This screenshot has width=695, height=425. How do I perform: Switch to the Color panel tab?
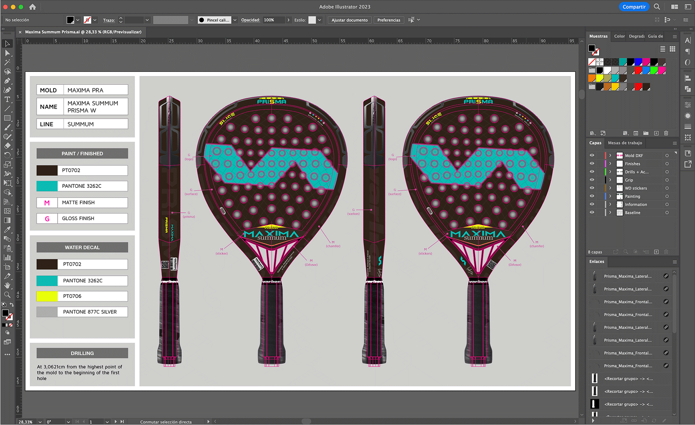point(619,36)
